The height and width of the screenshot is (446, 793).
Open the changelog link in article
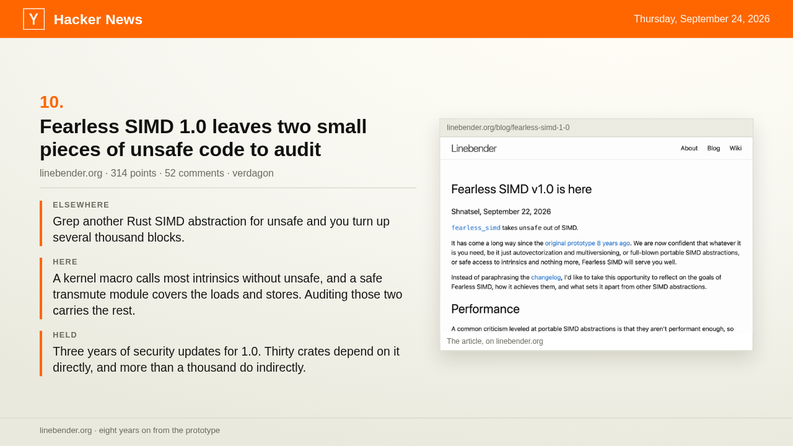[x=546, y=278]
